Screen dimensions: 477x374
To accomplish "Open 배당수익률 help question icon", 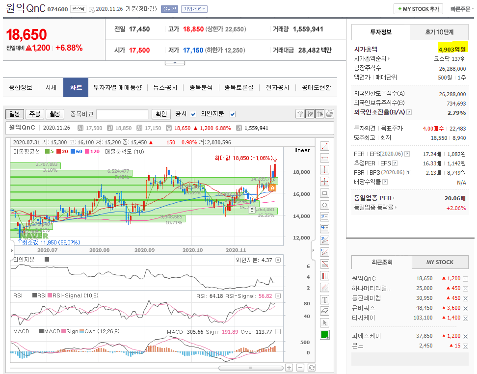I will point(385,182).
